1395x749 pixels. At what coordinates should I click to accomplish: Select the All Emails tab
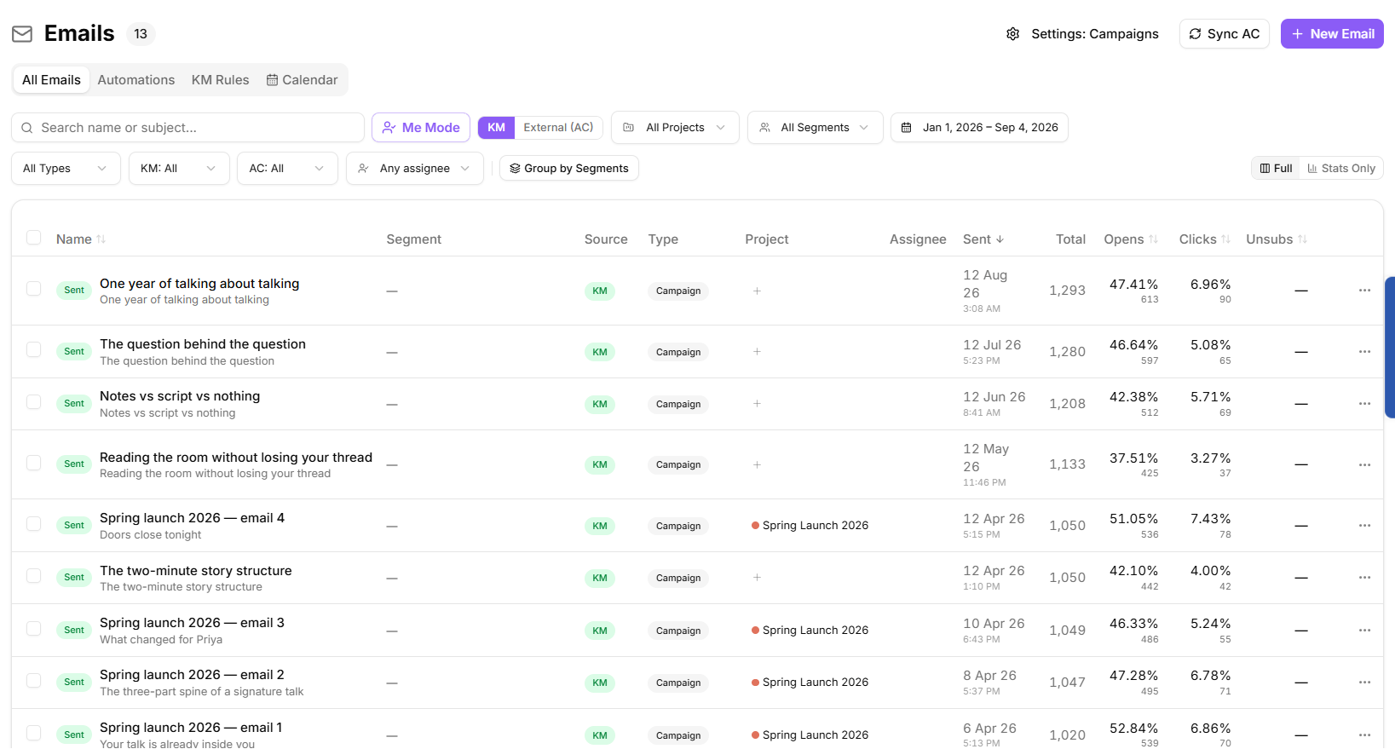51,80
